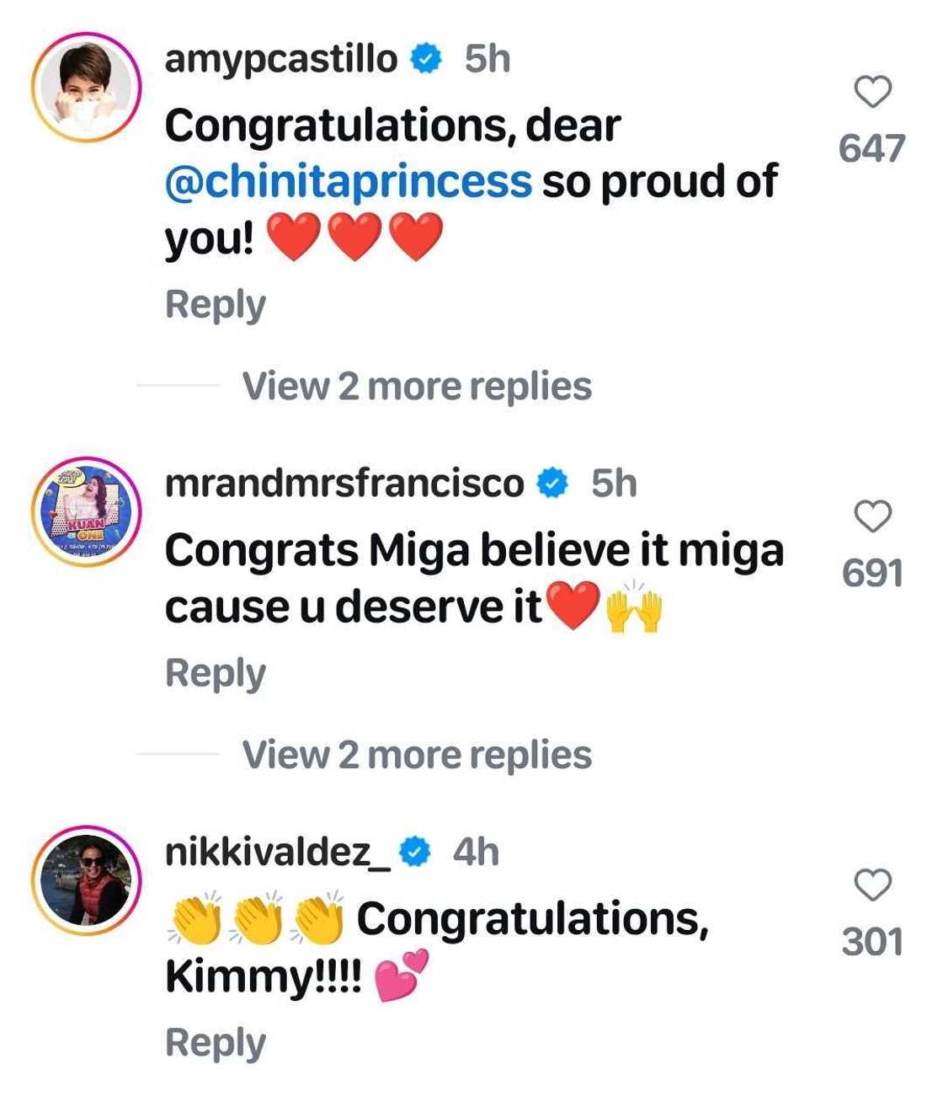Viewport: 943px width, 1107px height.
Task: Like mrandmrsfrancisco's comment with heart icon
Action: (x=872, y=516)
